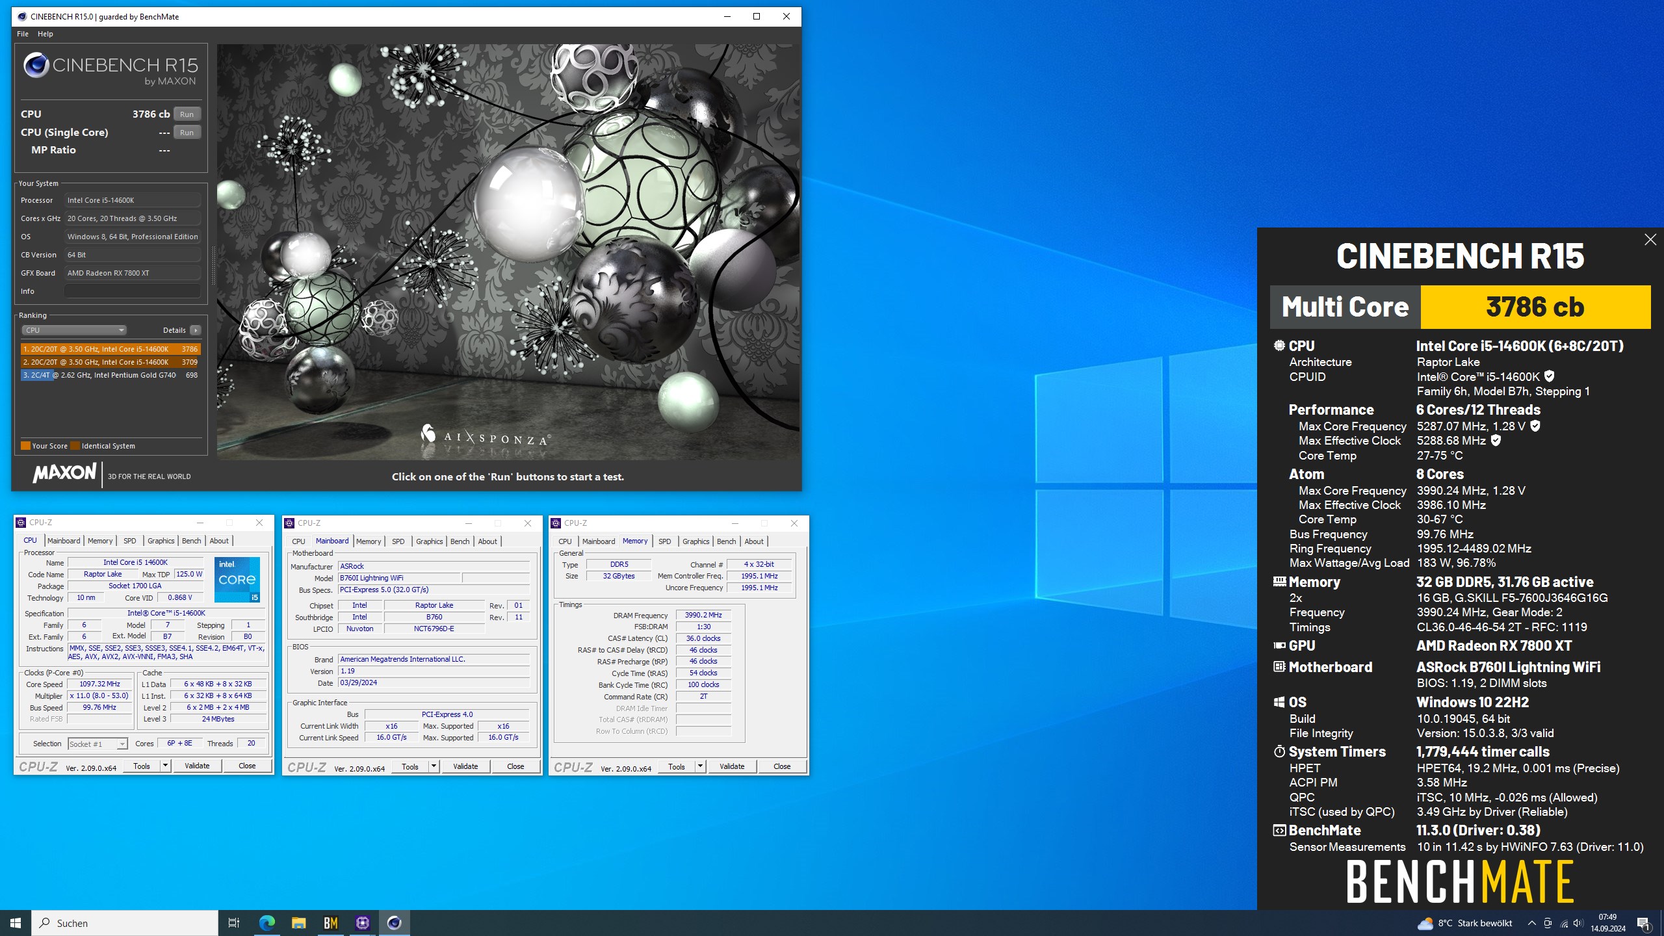Image resolution: width=1664 pixels, height=936 pixels.
Task: Open the Windows Start menu
Action: coord(16,922)
